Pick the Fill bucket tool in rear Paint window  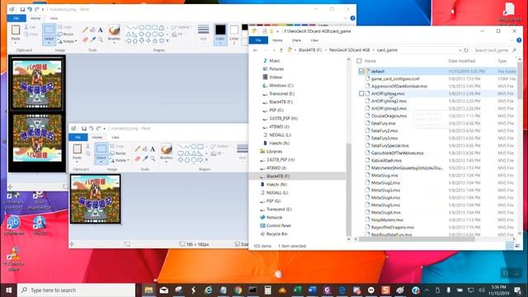pyautogui.click(x=93, y=31)
